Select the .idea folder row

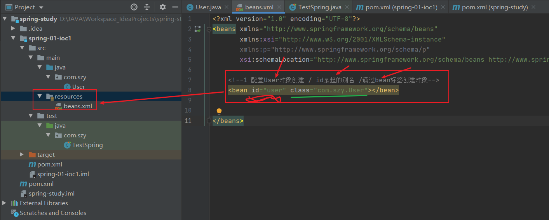click(91, 28)
